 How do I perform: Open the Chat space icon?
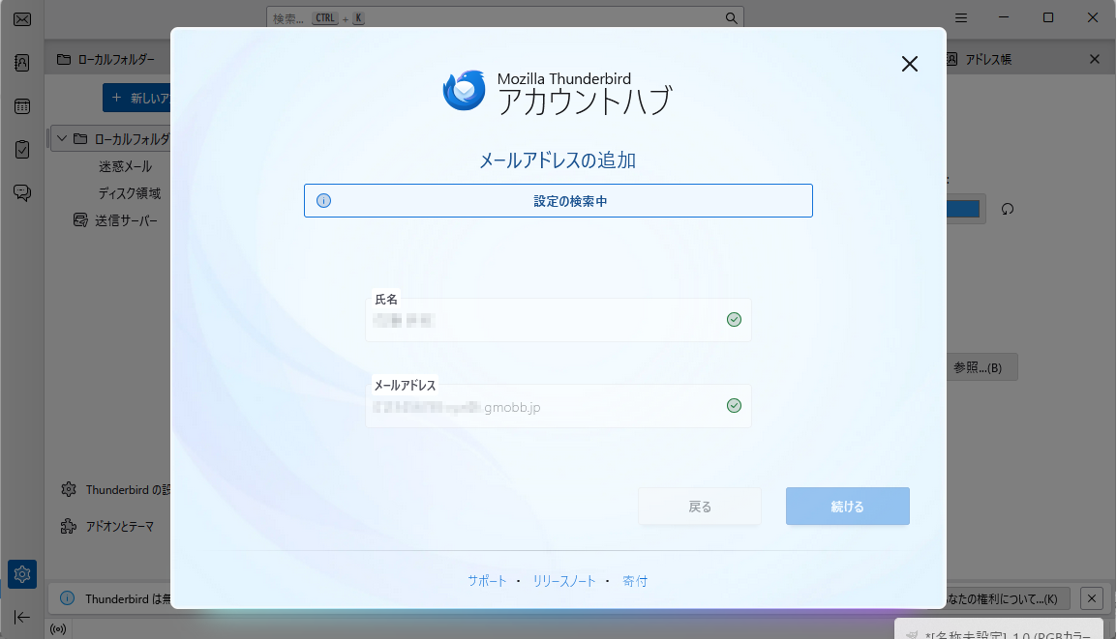pyautogui.click(x=21, y=192)
